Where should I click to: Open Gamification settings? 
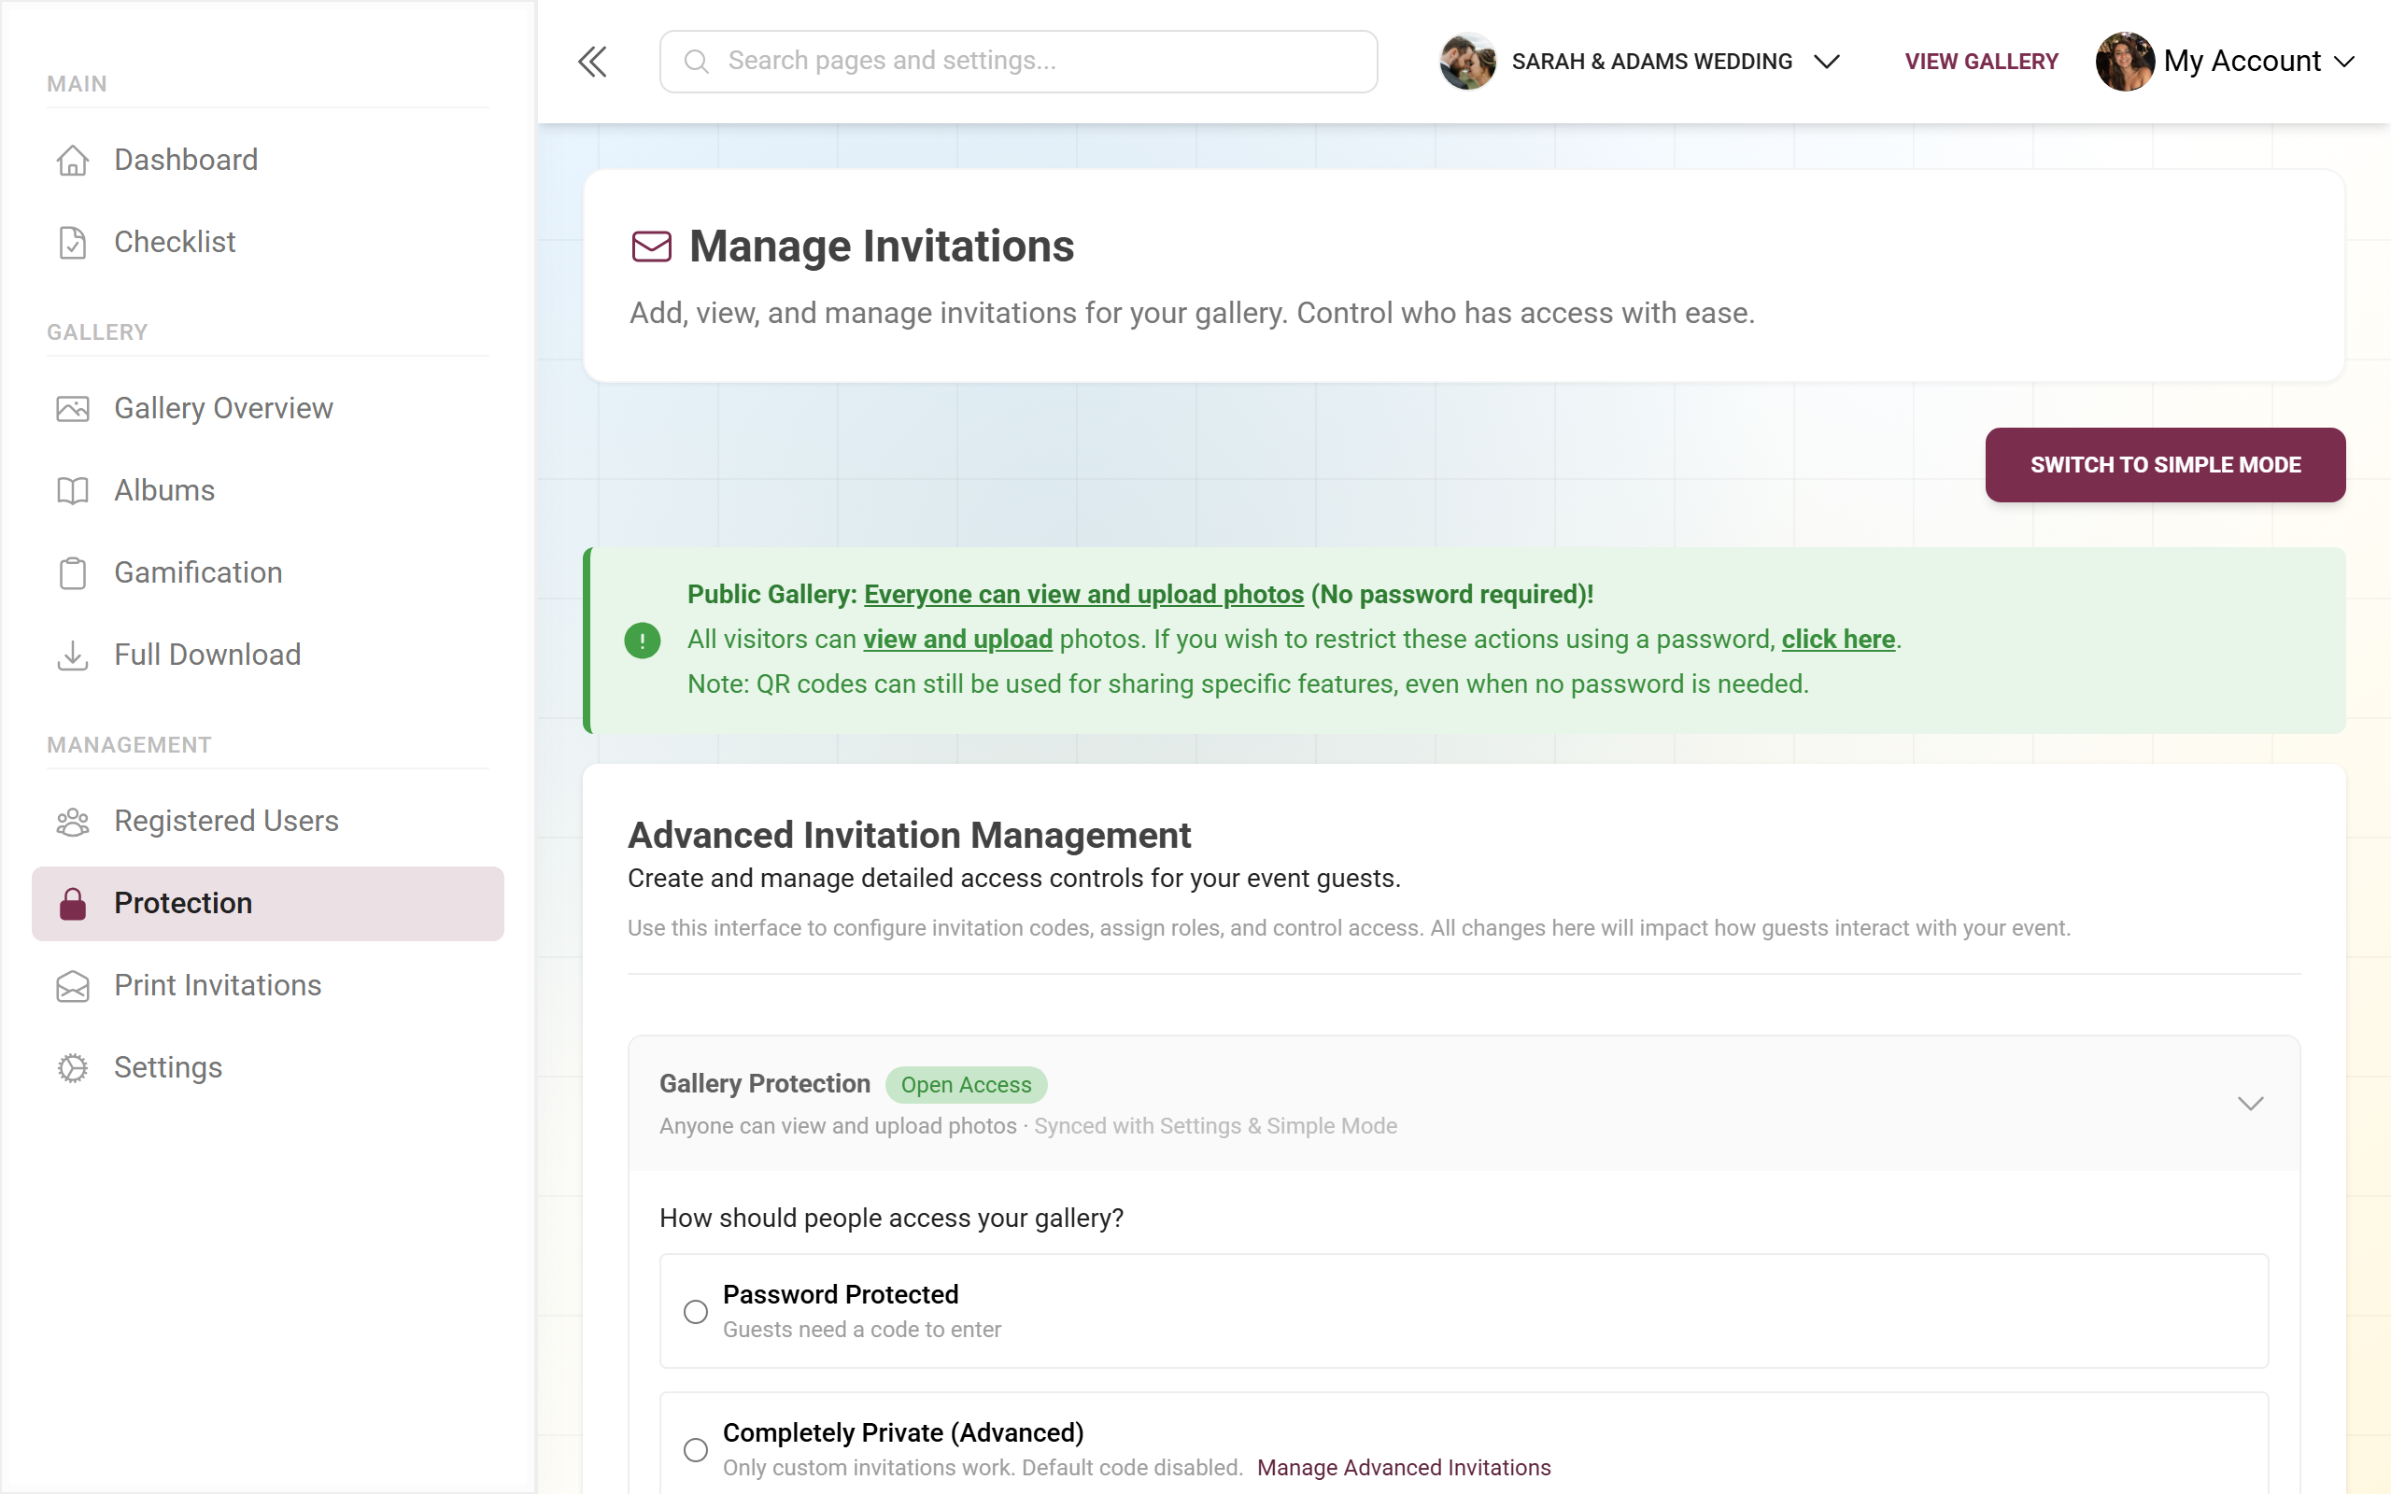click(x=268, y=572)
